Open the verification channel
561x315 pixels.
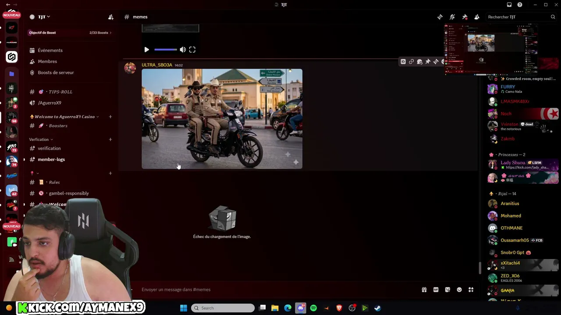coord(49,149)
